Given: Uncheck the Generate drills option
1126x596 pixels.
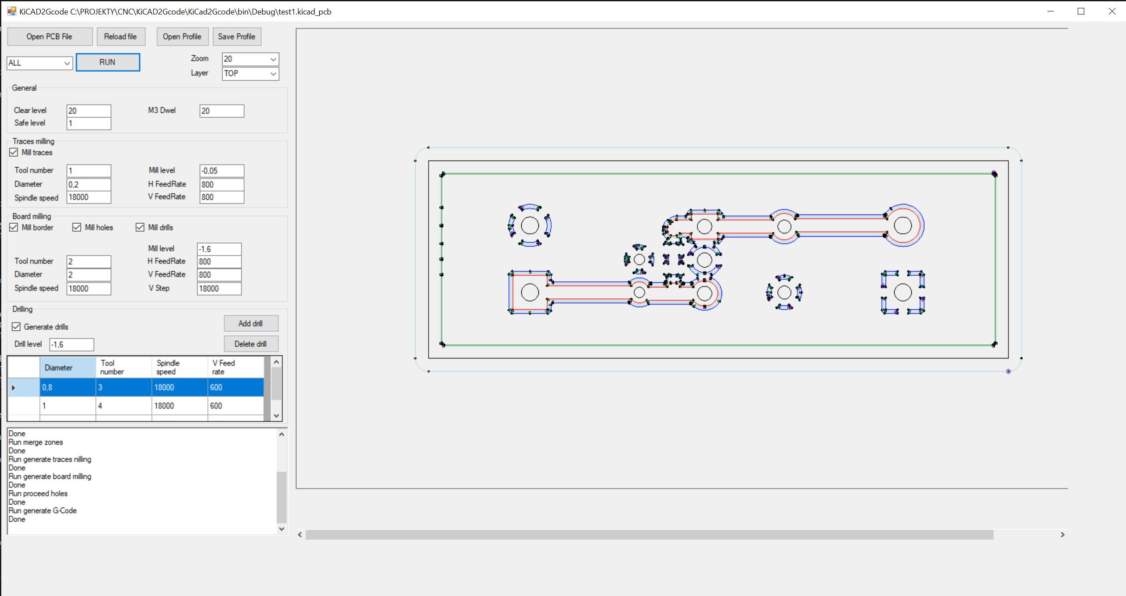Looking at the screenshot, I should tap(16, 327).
